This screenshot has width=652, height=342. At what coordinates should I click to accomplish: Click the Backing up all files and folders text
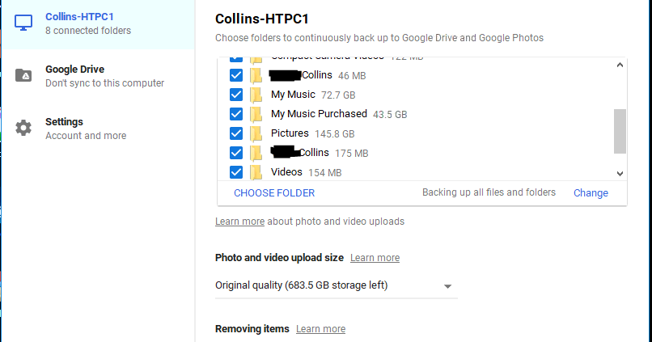pos(489,192)
